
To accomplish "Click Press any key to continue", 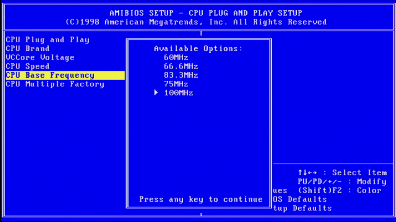I will tap(201, 199).
